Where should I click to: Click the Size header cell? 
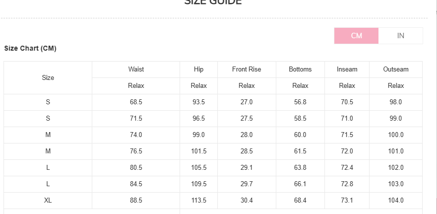(48, 78)
